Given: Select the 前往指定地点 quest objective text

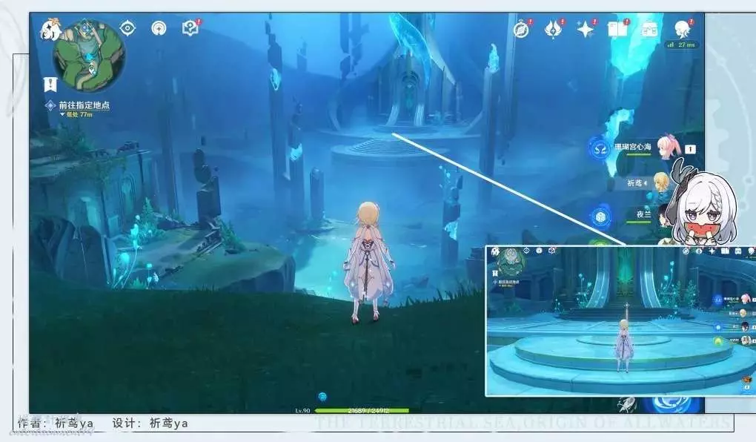Looking at the screenshot, I should [84, 105].
